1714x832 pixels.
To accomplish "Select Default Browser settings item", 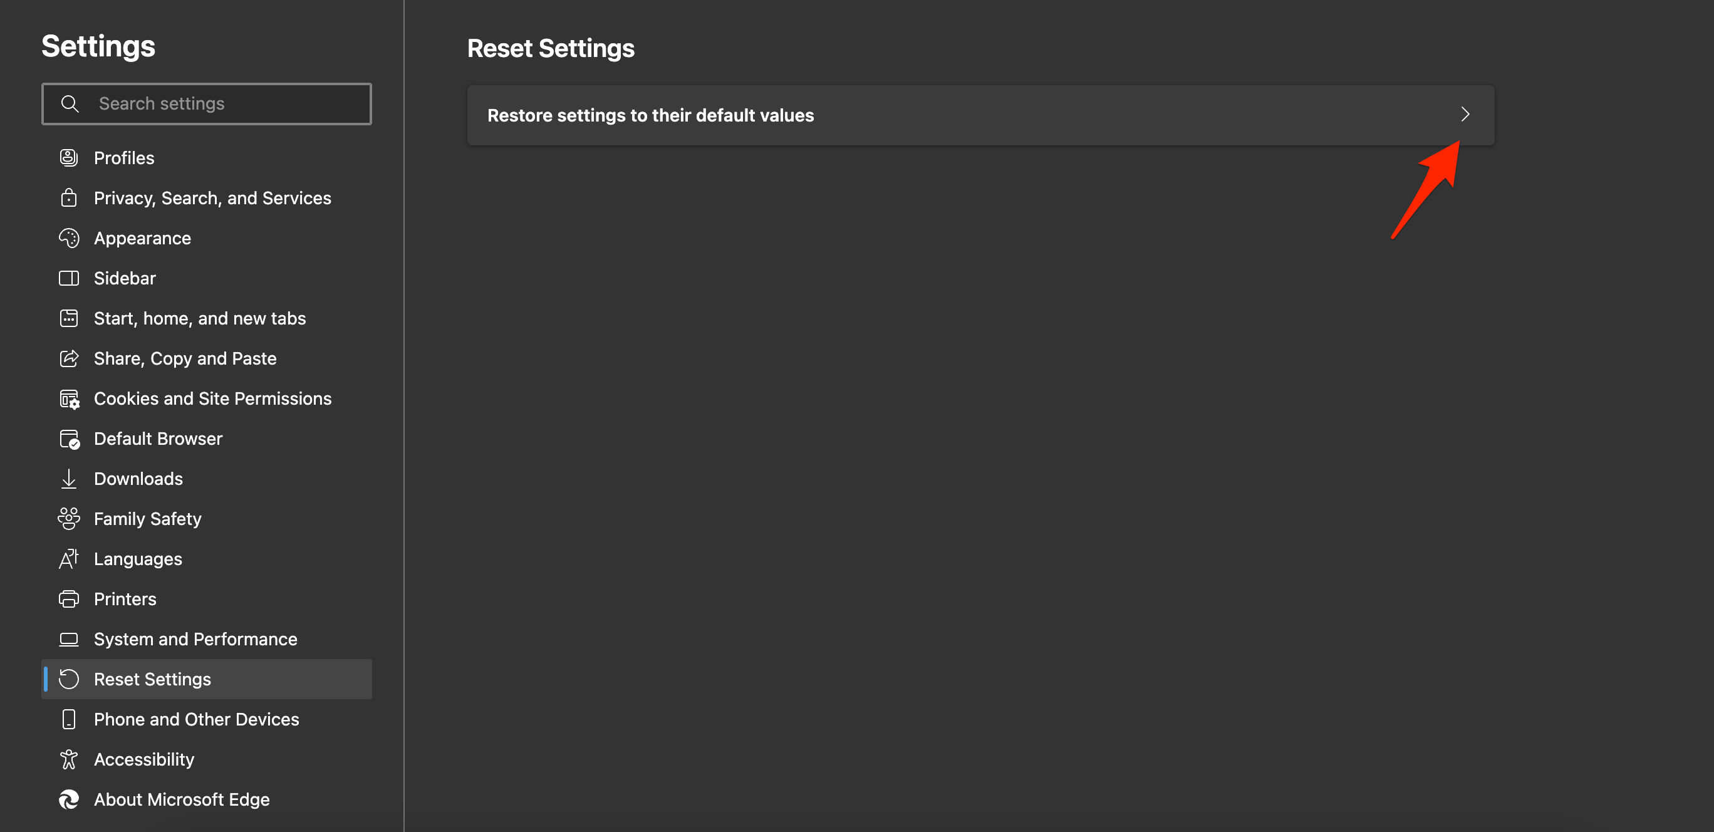I will (158, 439).
